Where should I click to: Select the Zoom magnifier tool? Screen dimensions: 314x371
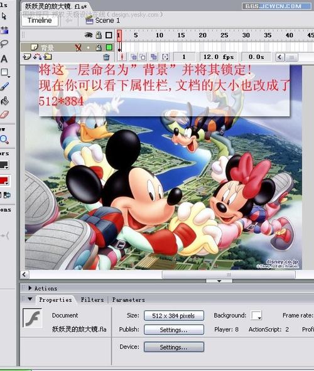click(x=4, y=139)
